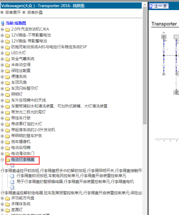Click the folder icon for 车顶闪烁警示灯
Screen dimensions: 179x215
(7, 89)
